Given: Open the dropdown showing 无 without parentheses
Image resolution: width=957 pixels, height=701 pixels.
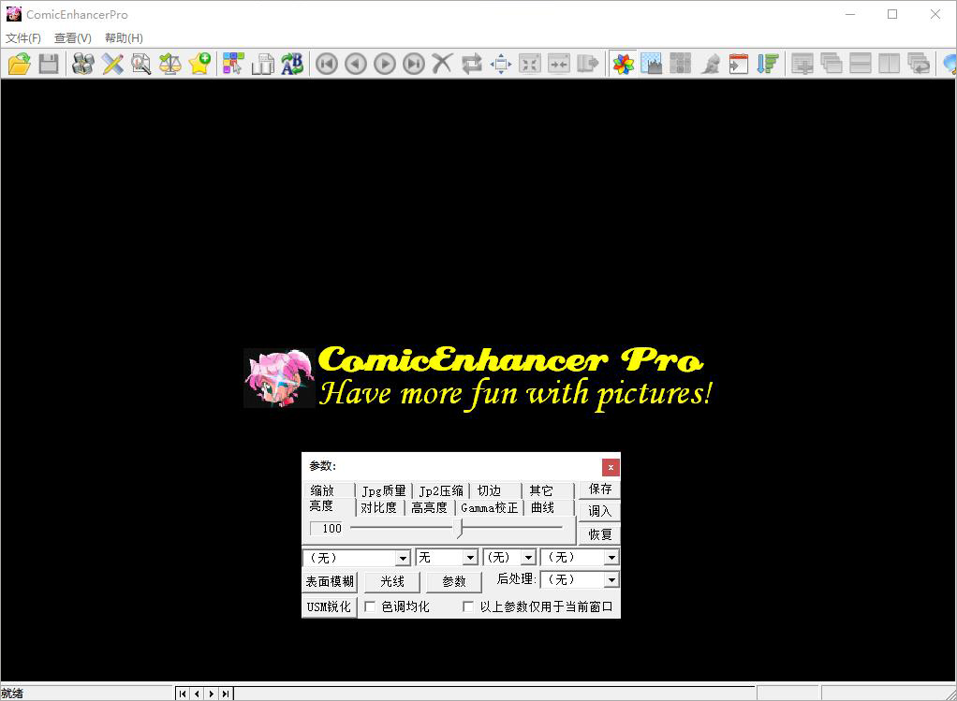Looking at the screenshot, I should pos(470,558).
